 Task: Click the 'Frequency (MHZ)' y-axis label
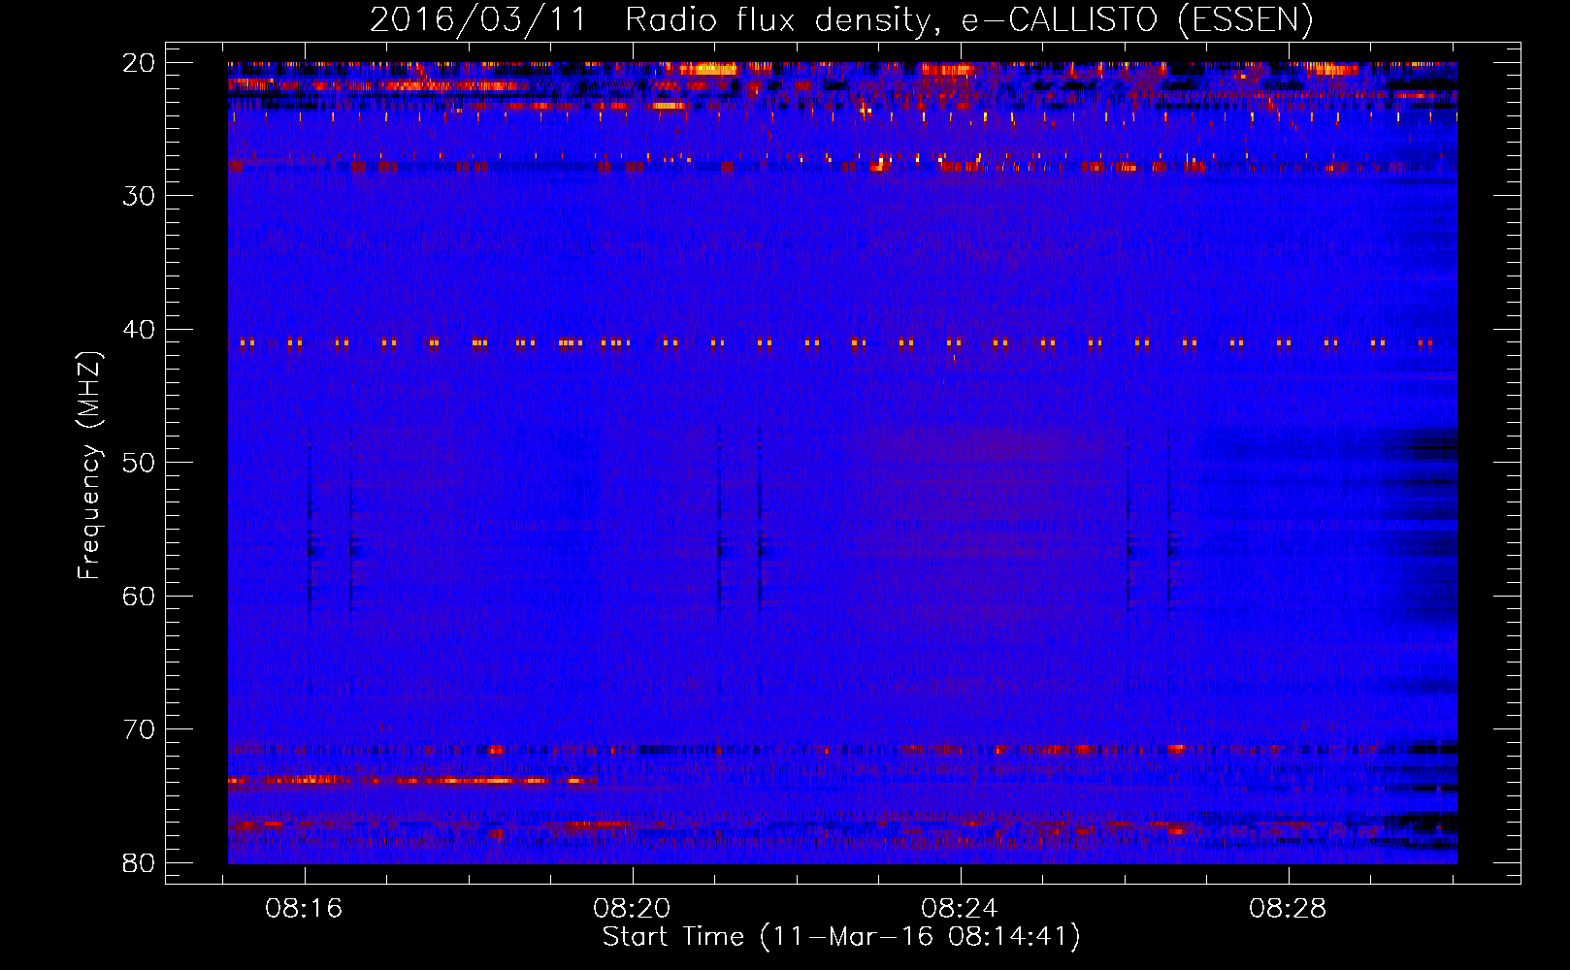point(89,466)
